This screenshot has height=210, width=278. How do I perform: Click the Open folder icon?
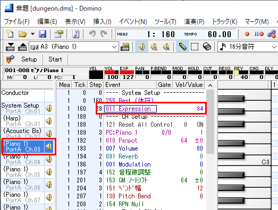[x=23, y=34]
